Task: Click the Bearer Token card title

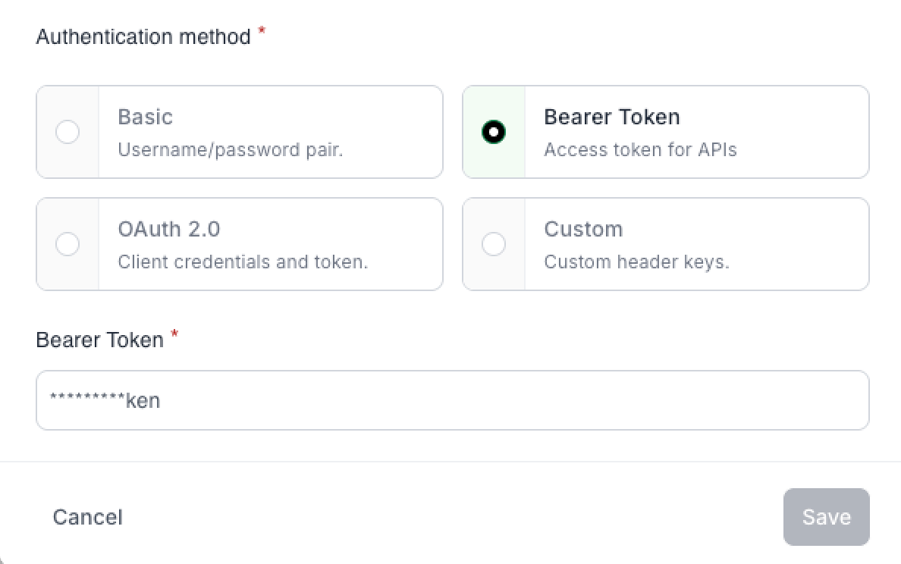Action: point(611,117)
